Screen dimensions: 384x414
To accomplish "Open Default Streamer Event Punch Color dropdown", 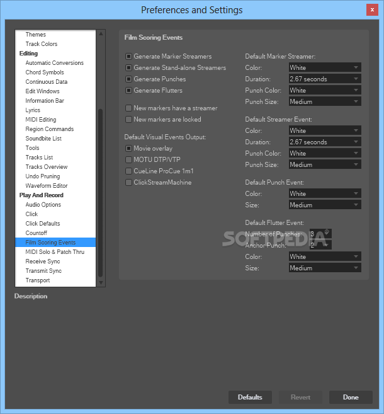I will click(x=325, y=153).
